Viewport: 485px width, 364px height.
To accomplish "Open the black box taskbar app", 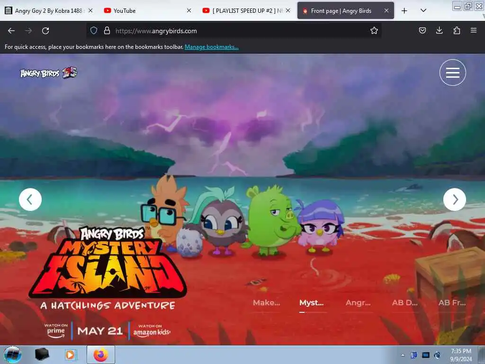I will (x=42, y=355).
